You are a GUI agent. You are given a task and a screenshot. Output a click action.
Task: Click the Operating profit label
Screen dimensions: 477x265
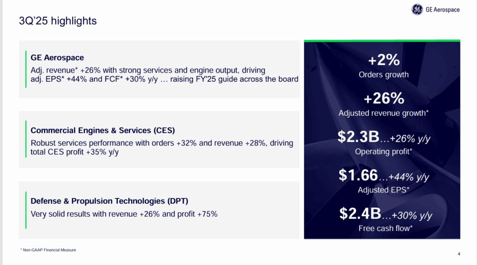(384, 152)
